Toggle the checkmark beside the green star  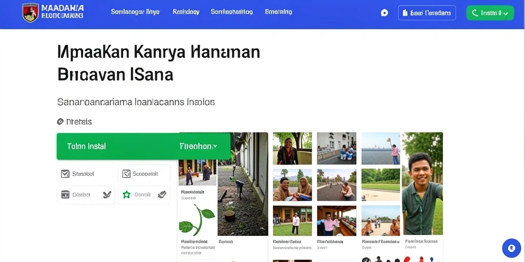(x=162, y=194)
